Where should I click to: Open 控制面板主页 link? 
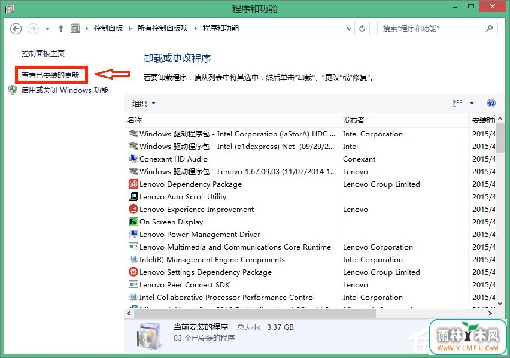tap(43, 54)
